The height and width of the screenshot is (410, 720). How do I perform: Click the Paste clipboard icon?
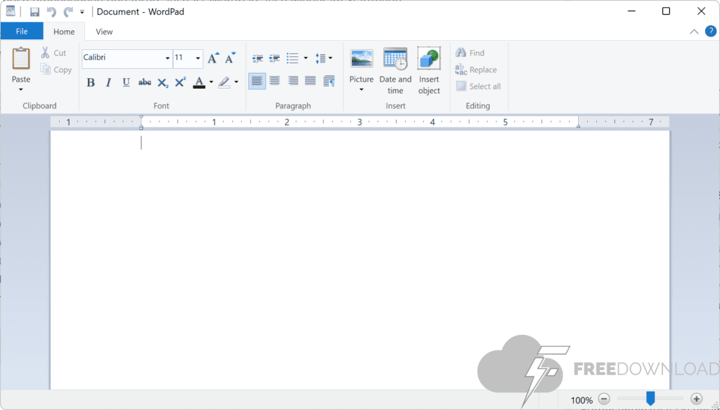21,59
